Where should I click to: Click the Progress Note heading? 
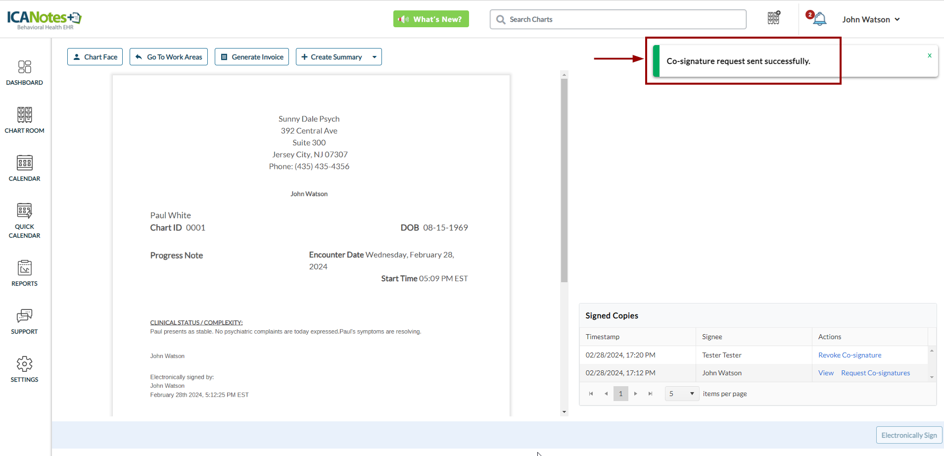[x=177, y=255]
